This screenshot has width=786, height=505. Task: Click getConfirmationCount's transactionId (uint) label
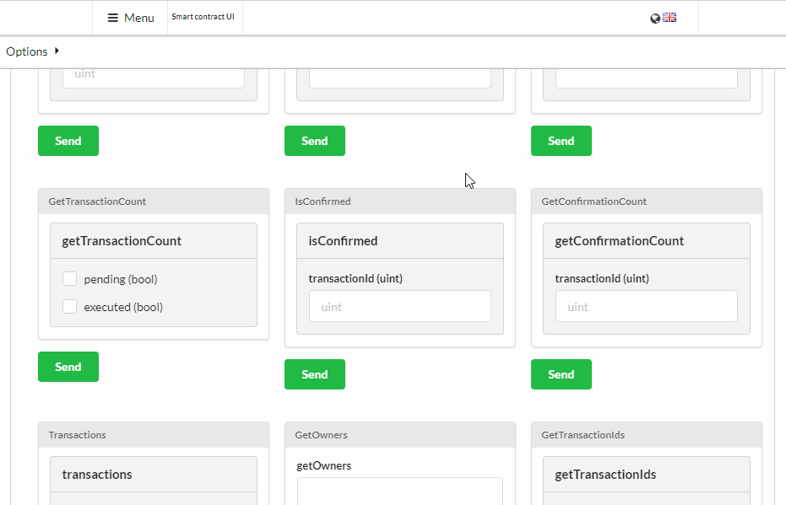click(x=602, y=279)
